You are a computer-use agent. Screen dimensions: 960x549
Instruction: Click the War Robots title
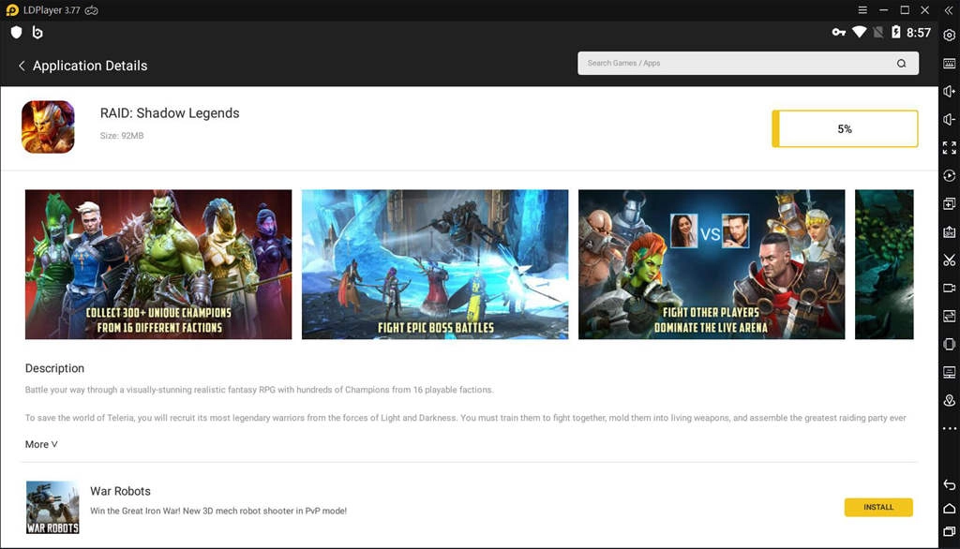pyautogui.click(x=120, y=491)
